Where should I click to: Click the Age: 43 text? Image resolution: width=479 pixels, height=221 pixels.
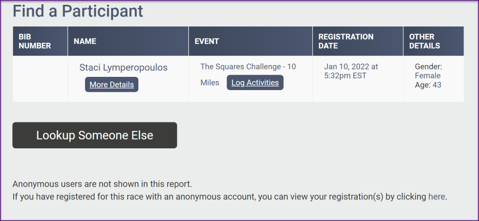pos(428,85)
